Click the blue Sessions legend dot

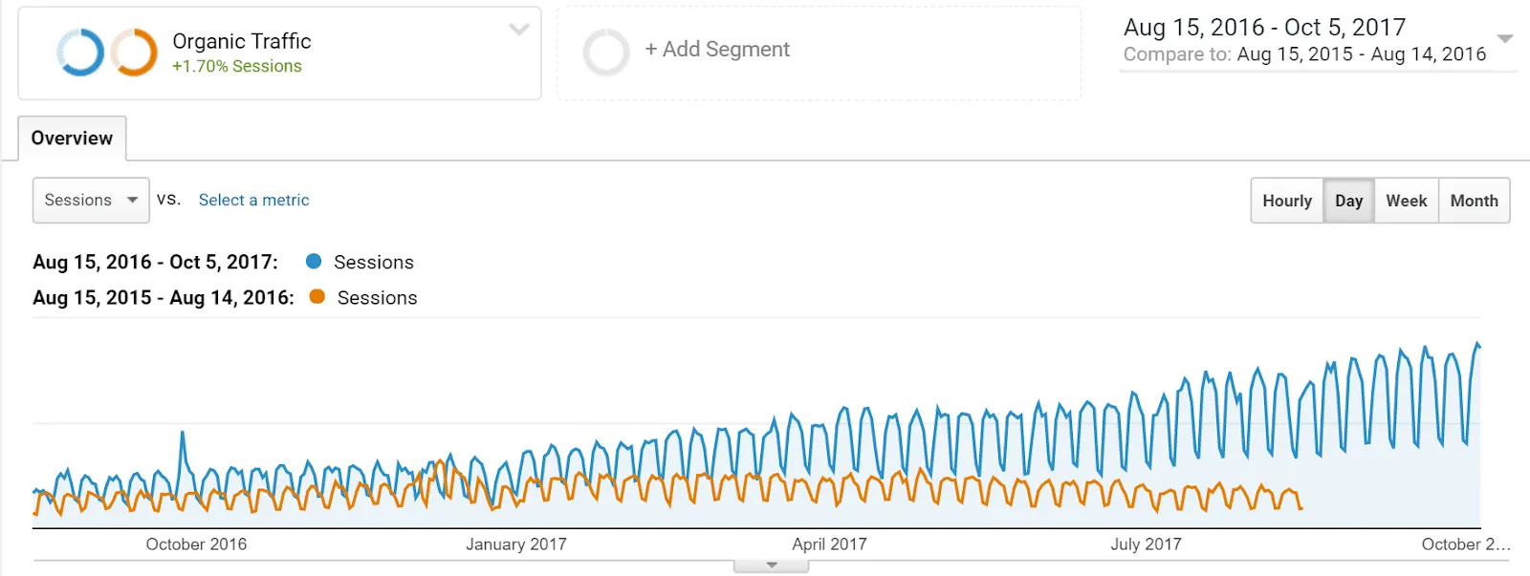tap(313, 261)
